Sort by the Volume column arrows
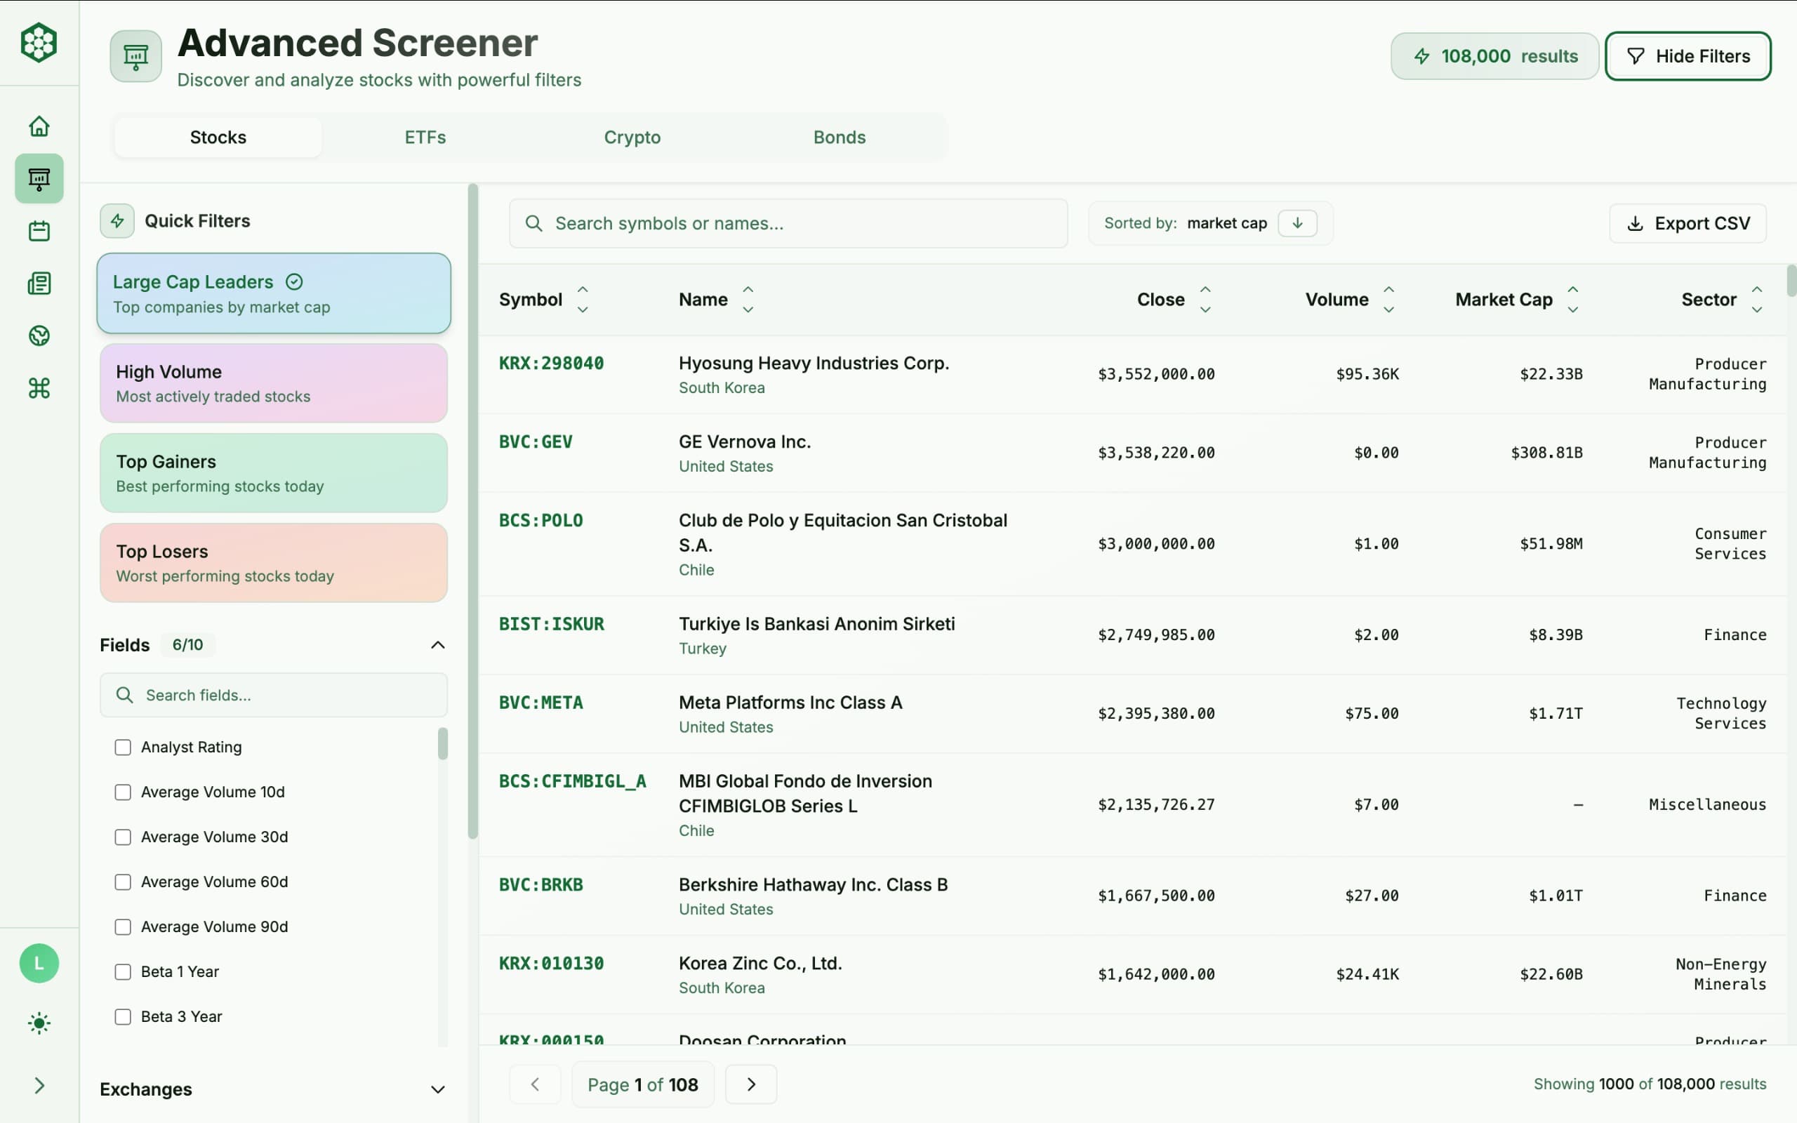 point(1388,299)
